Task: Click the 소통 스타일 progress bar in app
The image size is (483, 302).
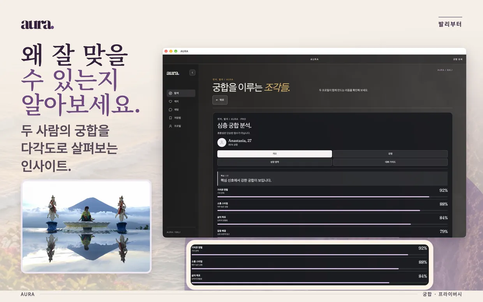Action: tap(332, 210)
